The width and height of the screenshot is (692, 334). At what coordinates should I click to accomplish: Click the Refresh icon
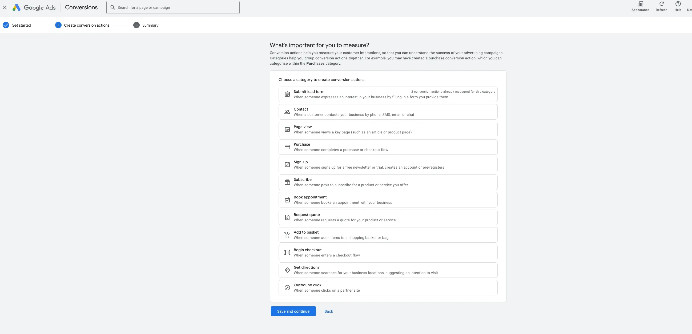tap(661, 4)
